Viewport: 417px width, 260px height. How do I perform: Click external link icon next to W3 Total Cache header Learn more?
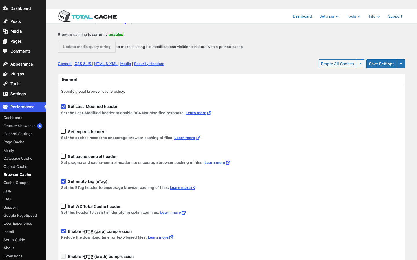click(184, 213)
